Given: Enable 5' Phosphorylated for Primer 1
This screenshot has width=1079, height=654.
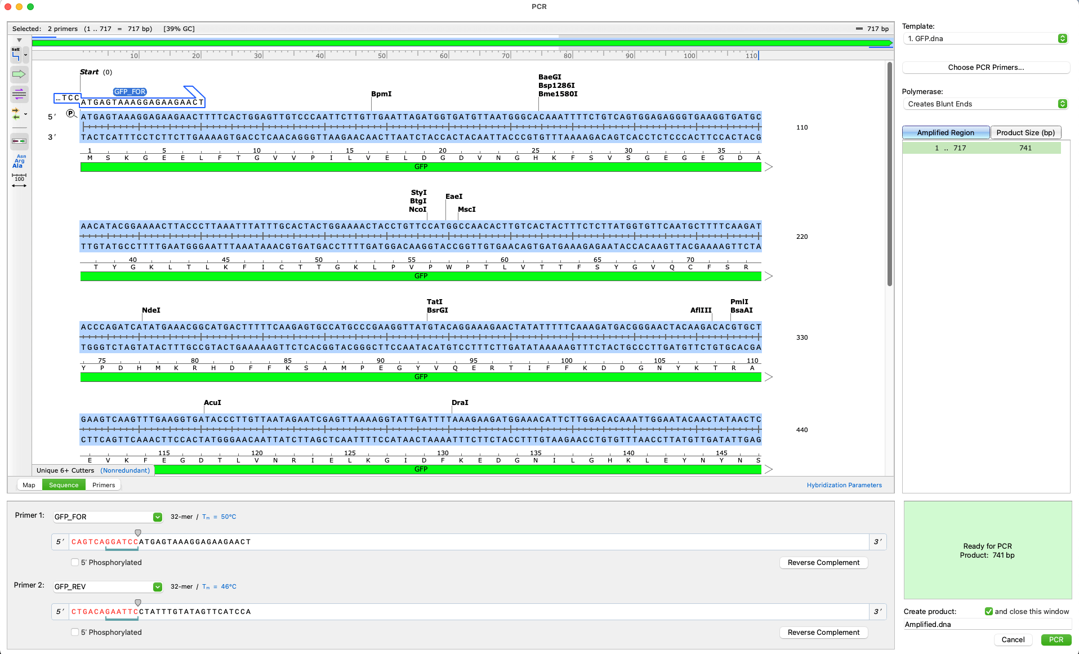Looking at the screenshot, I should pos(75,562).
